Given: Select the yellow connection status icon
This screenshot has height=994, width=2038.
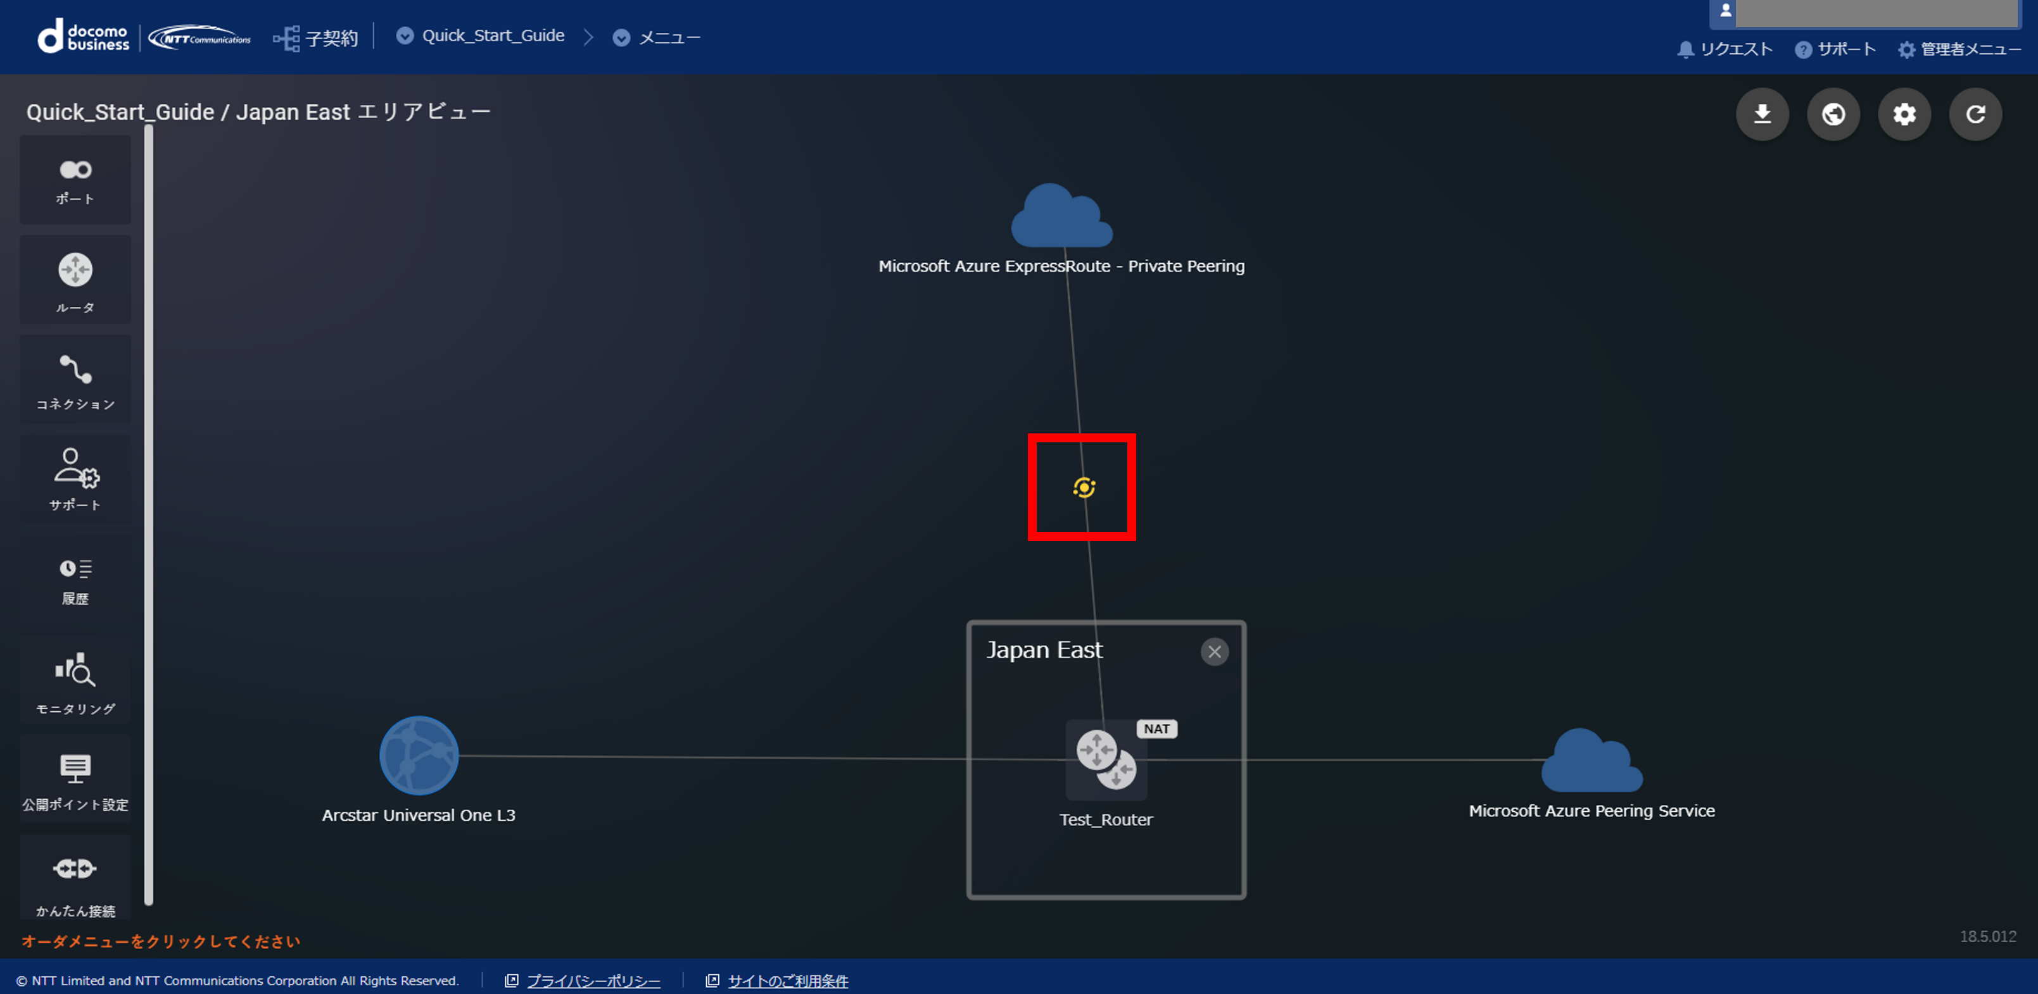Looking at the screenshot, I should pos(1084,488).
